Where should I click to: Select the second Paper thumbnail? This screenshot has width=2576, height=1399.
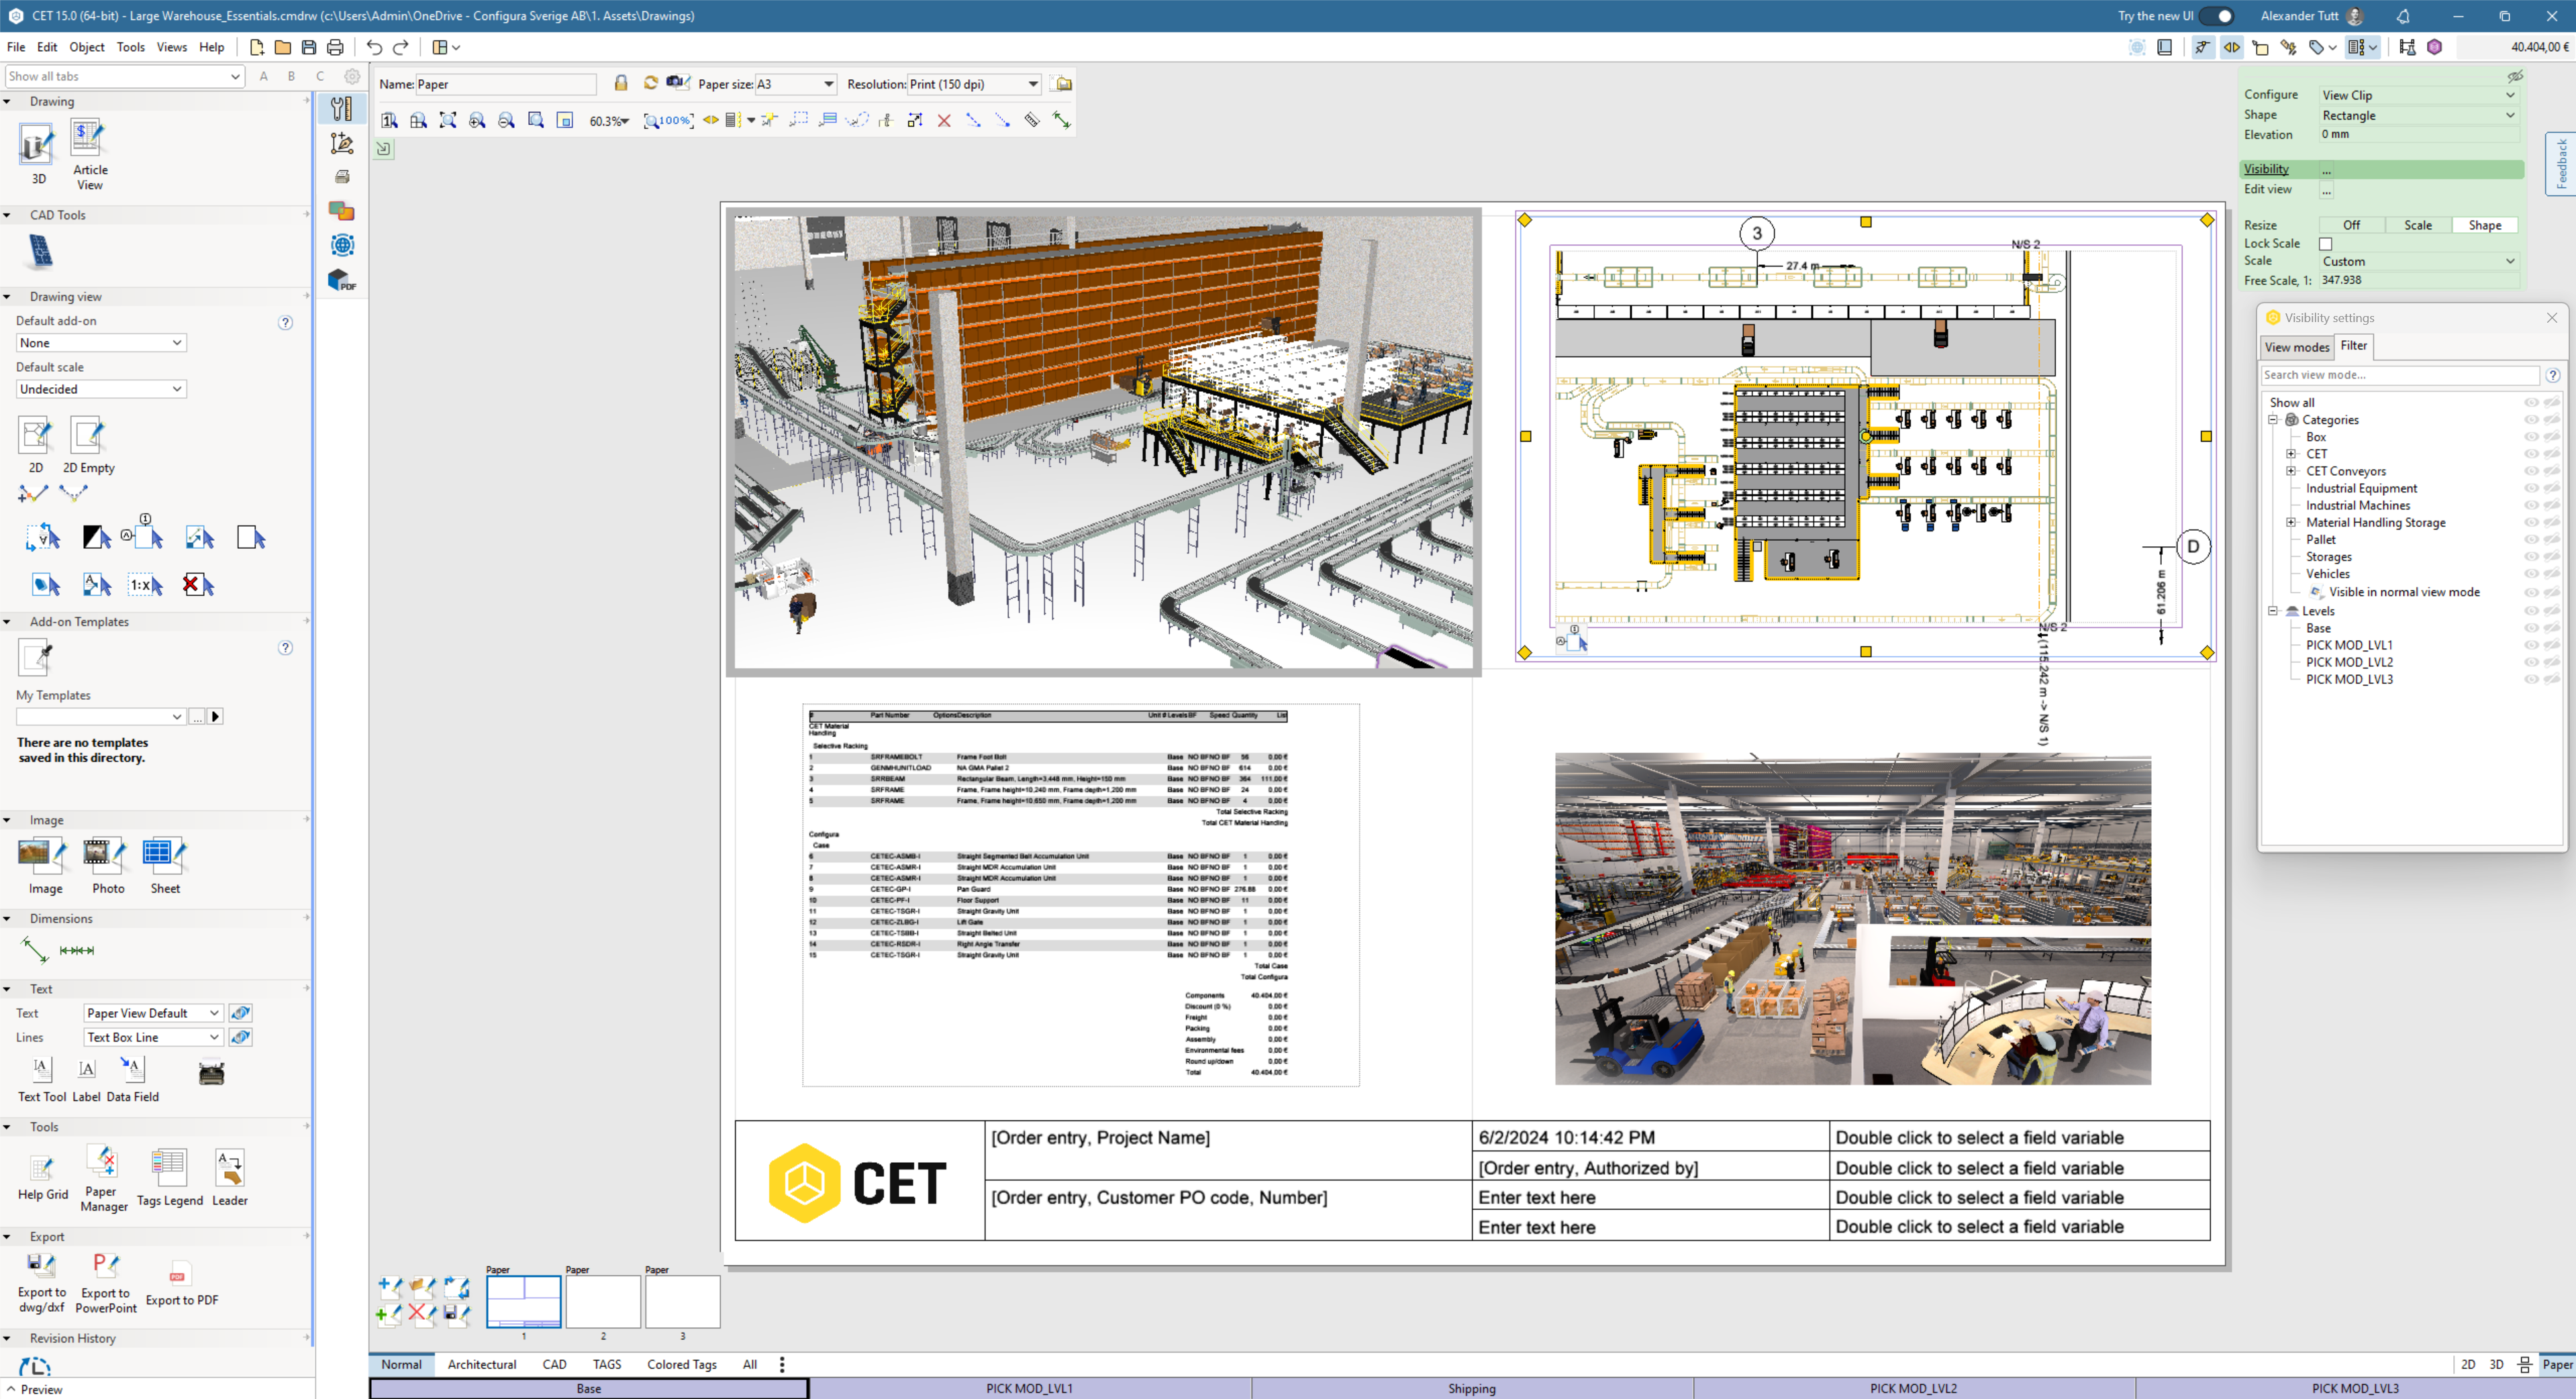[x=603, y=1301]
